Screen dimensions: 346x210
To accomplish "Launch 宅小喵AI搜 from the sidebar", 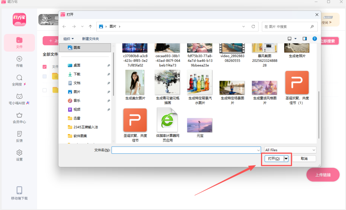I will pos(19,99).
